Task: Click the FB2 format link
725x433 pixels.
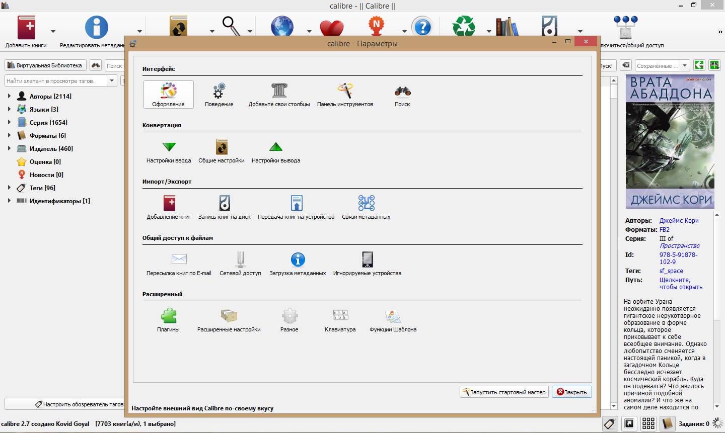Action: (x=665, y=229)
